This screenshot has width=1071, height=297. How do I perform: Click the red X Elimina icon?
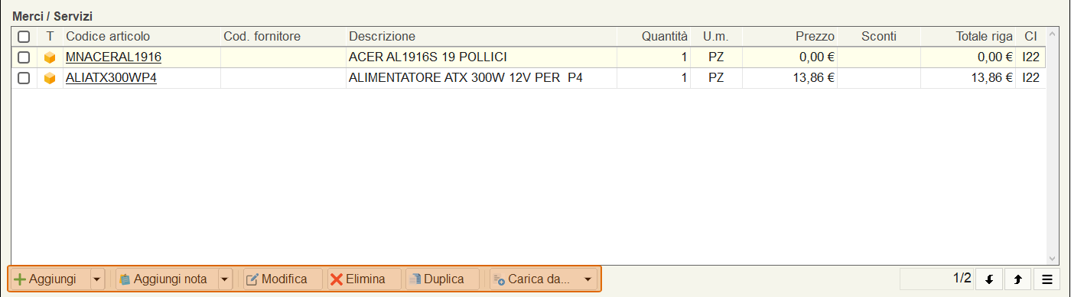(x=336, y=279)
